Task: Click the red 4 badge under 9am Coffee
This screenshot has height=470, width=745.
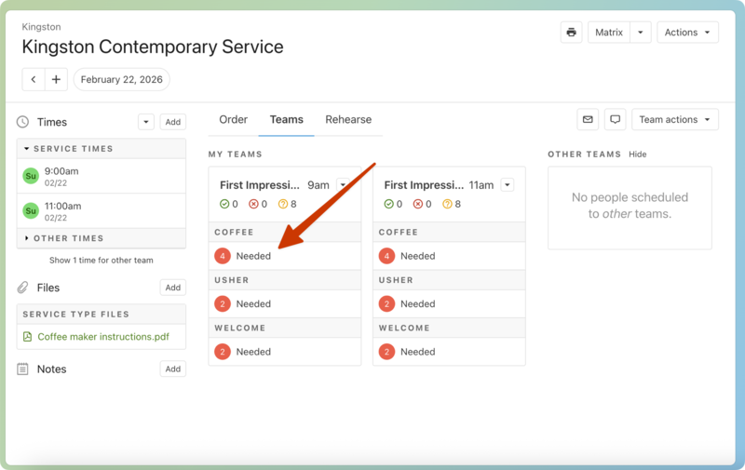Action: coord(223,256)
